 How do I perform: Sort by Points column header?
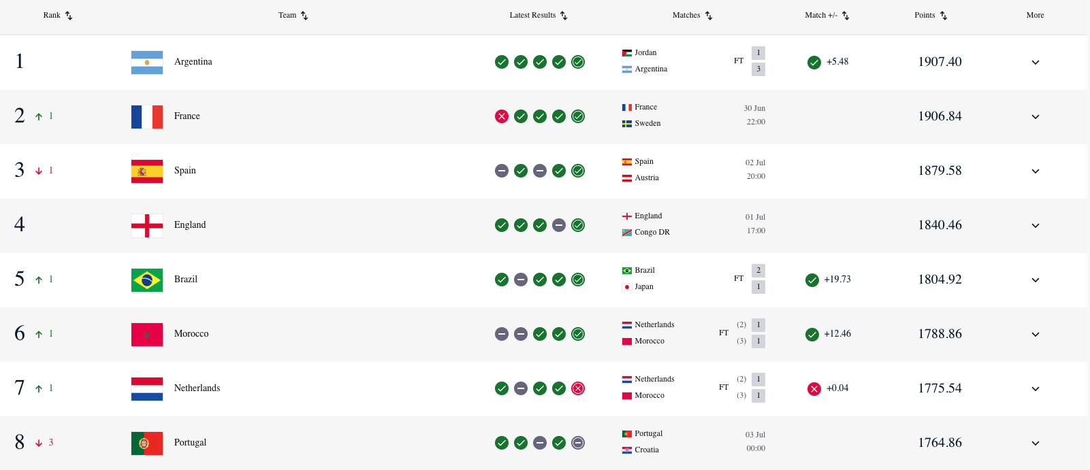[x=931, y=15]
